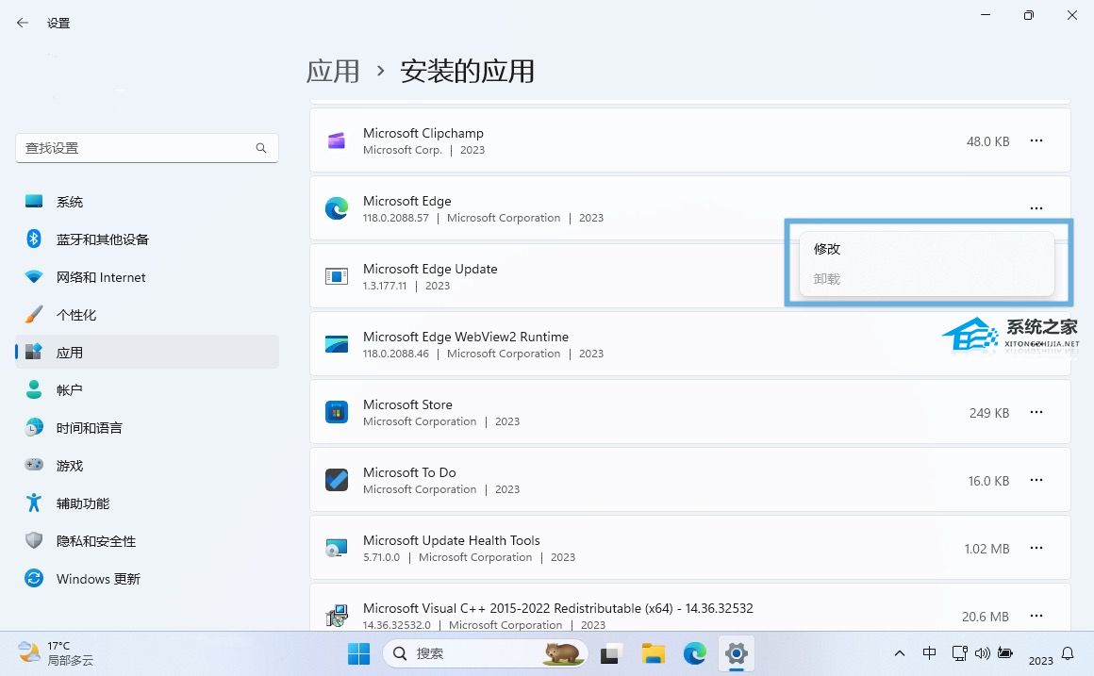Open 系统 settings from the sidebar
Viewport: 1094px width, 676px height.
pyautogui.click(x=71, y=201)
